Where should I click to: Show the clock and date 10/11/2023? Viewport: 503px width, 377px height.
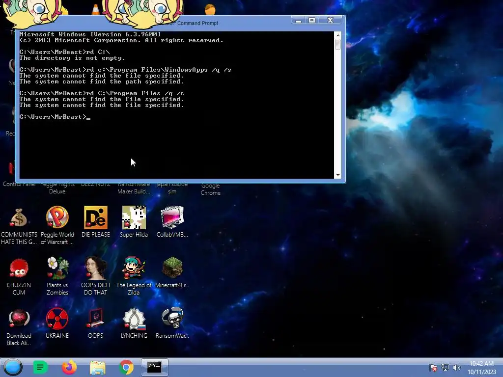pyautogui.click(x=481, y=368)
